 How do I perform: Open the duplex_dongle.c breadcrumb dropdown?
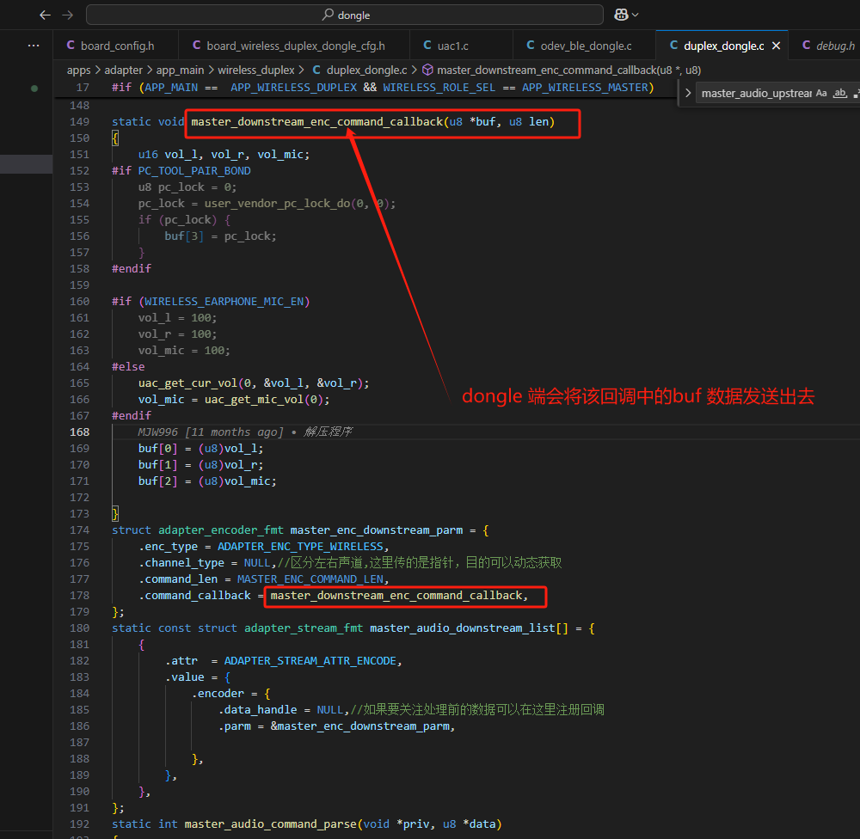[x=366, y=70]
